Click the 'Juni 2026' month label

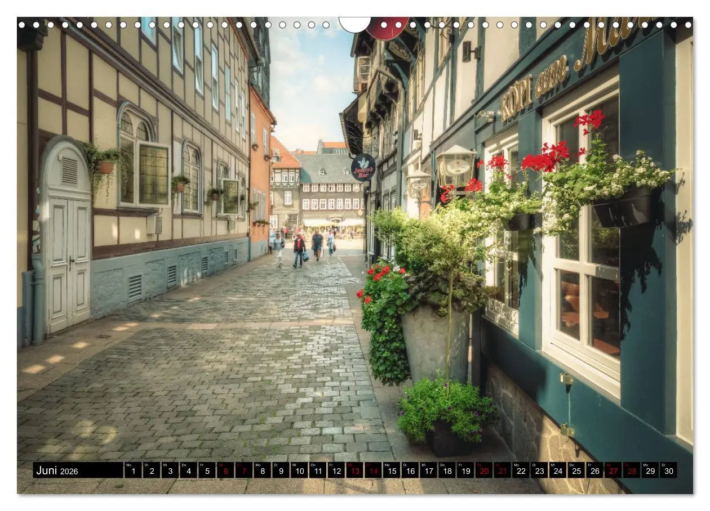(x=57, y=470)
